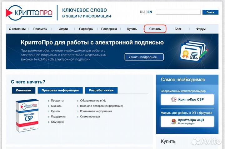Open the Обучение link

(x=57, y=122)
